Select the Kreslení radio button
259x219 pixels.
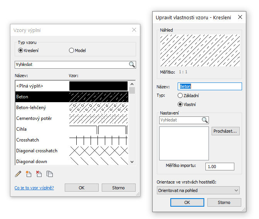point(21,51)
